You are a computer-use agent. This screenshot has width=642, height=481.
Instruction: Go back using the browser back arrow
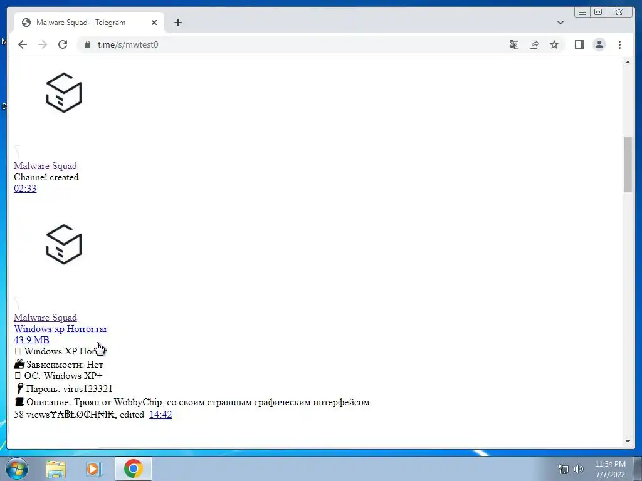coord(23,44)
